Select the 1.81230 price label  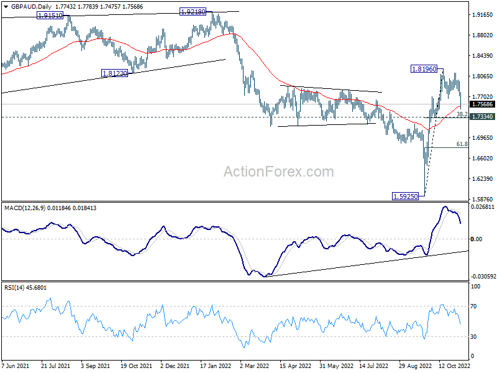tap(115, 73)
